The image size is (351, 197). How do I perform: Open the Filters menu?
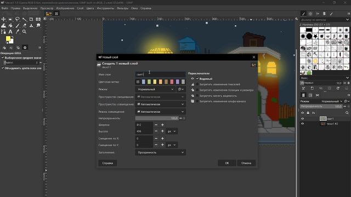(122, 8)
